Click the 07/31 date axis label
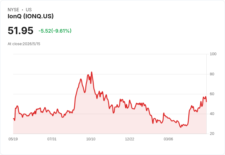The width and height of the screenshot is (225, 155). [x=52, y=139]
